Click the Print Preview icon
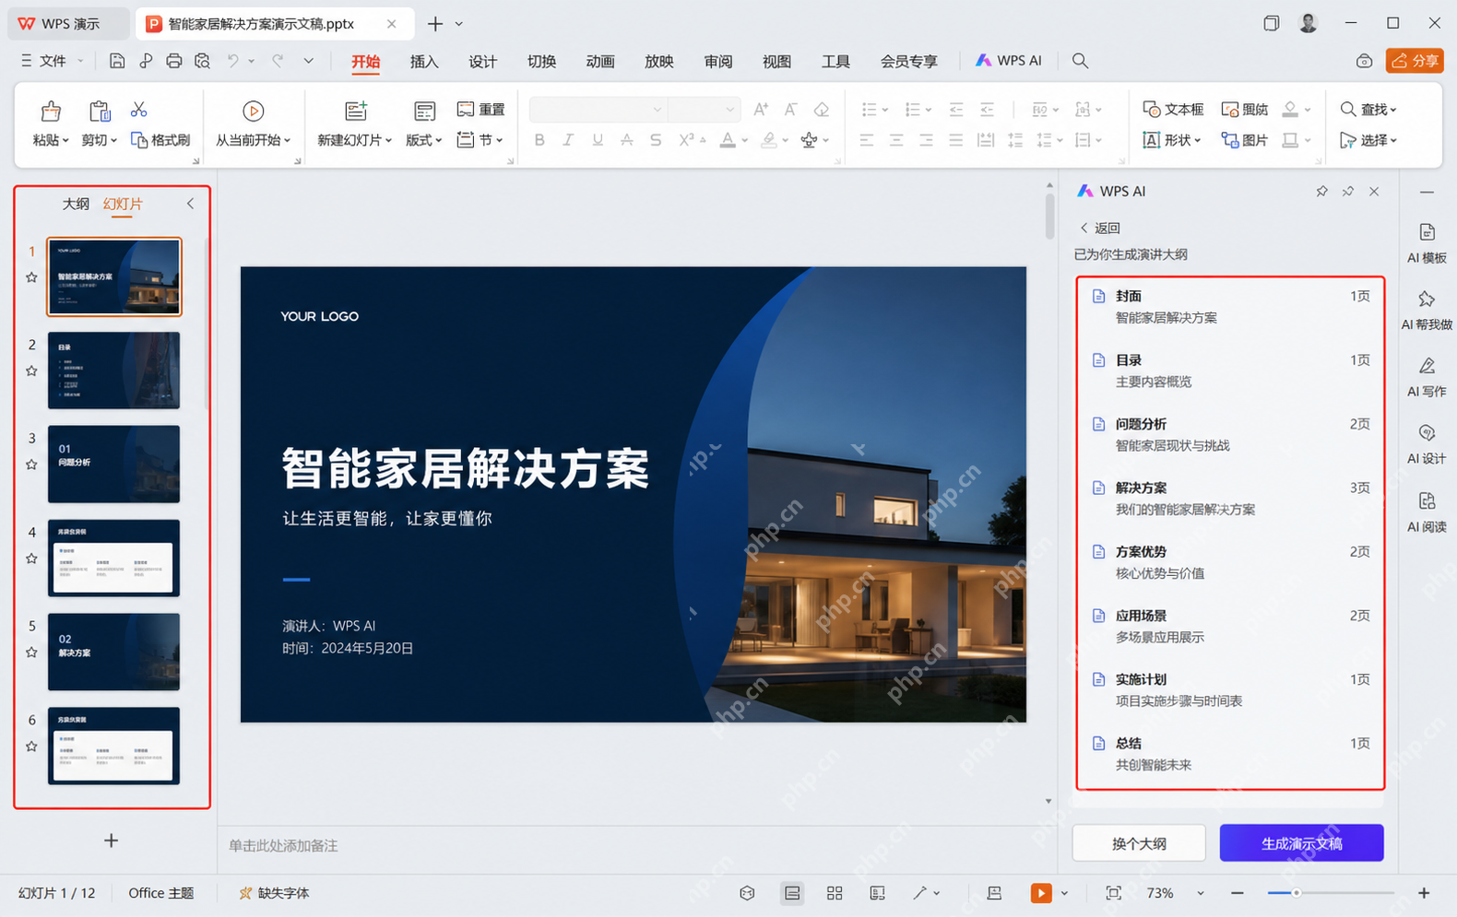 202,61
